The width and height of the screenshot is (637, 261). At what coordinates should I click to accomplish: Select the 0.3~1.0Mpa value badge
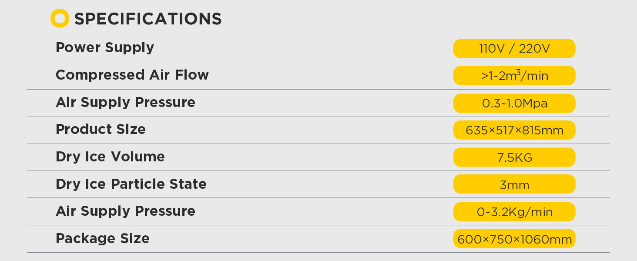pyautogui.click(x=514, y=103)
